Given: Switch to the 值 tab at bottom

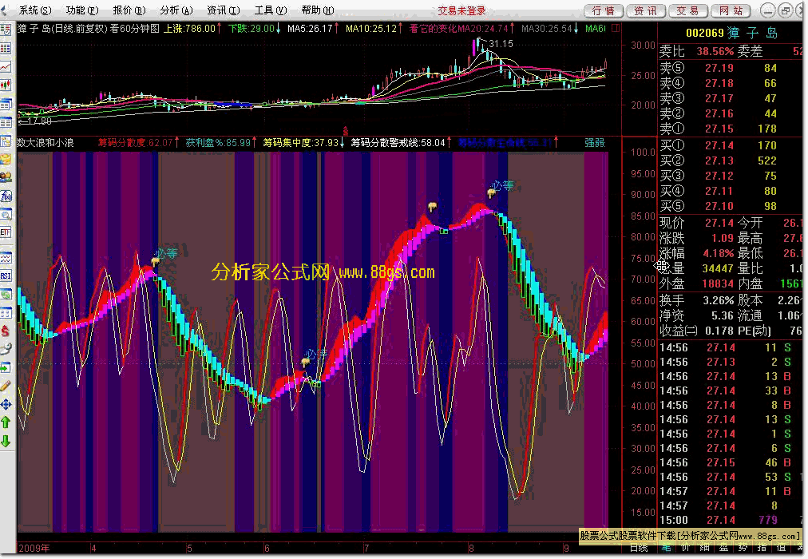Looking at the screenshot, I should [781, 548].
